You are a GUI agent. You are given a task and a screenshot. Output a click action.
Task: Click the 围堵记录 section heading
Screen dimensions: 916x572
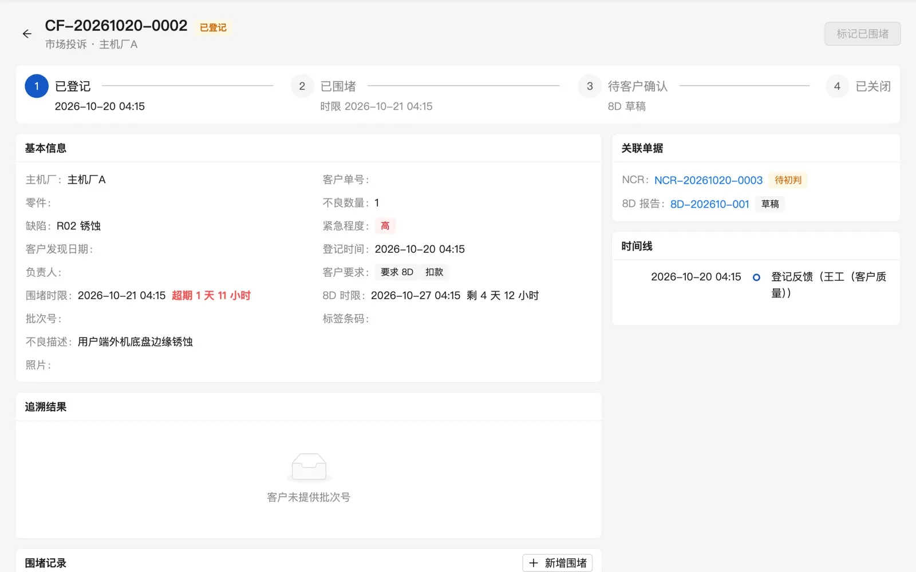[x=46, y=563]
